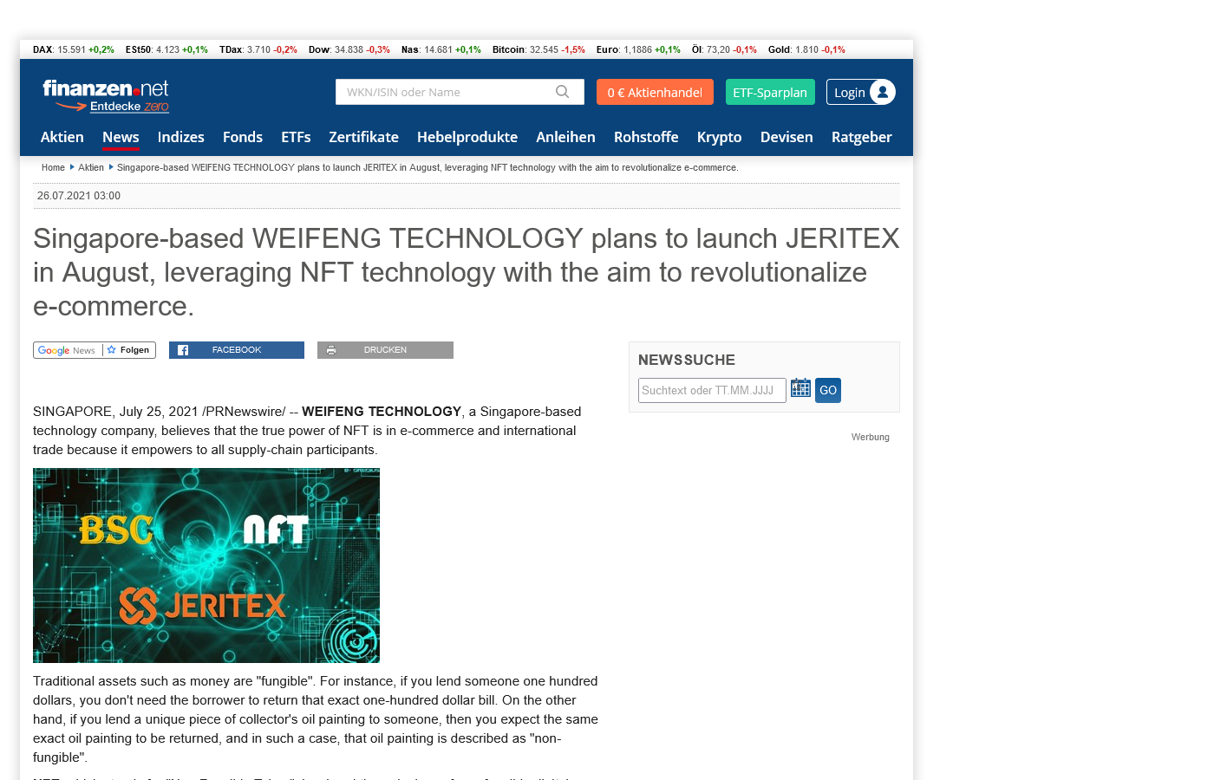Viewport: 1214px width, 780px height.
Task: Click the search magnifier icon
Action: (562, 92)
